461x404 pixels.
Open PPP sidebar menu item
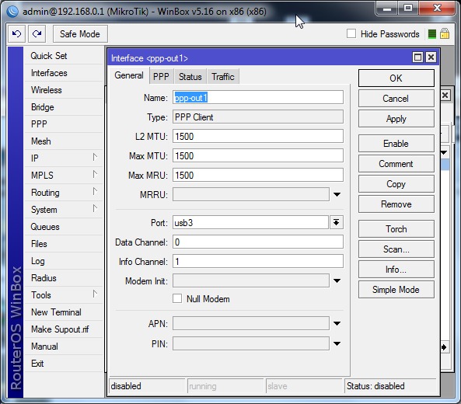click(x=64, y=124)
